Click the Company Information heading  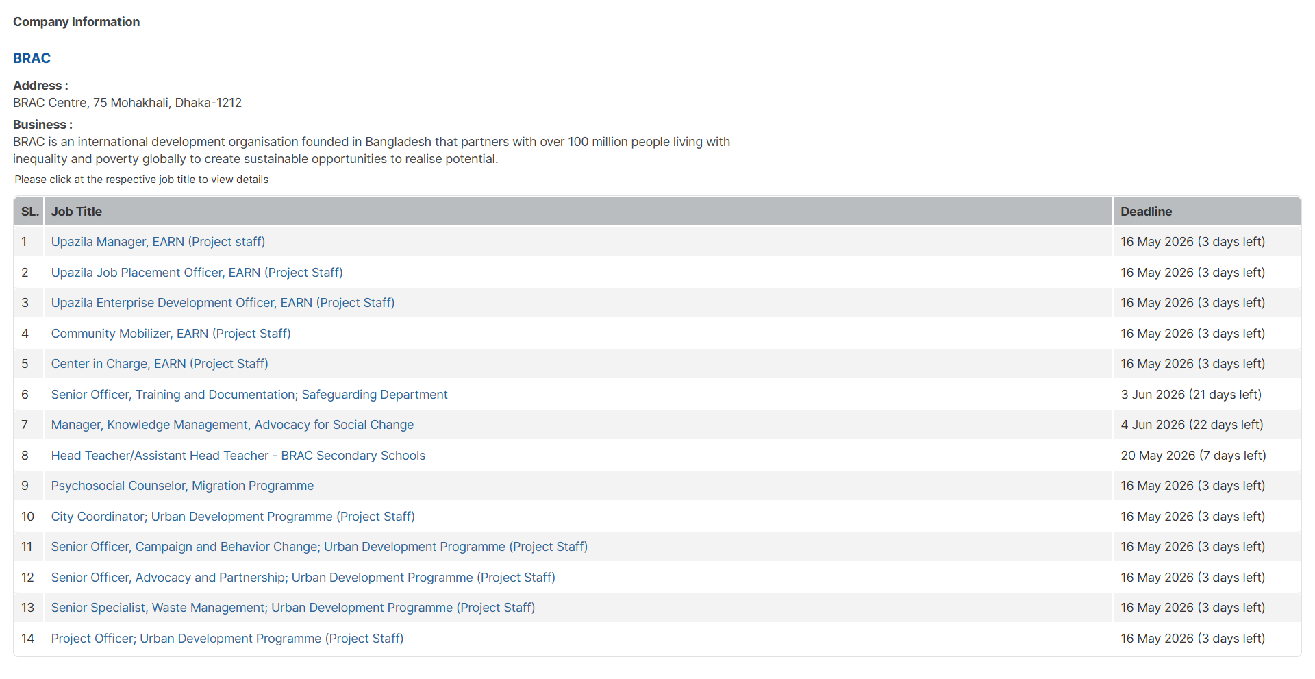[x=76, y=22]
